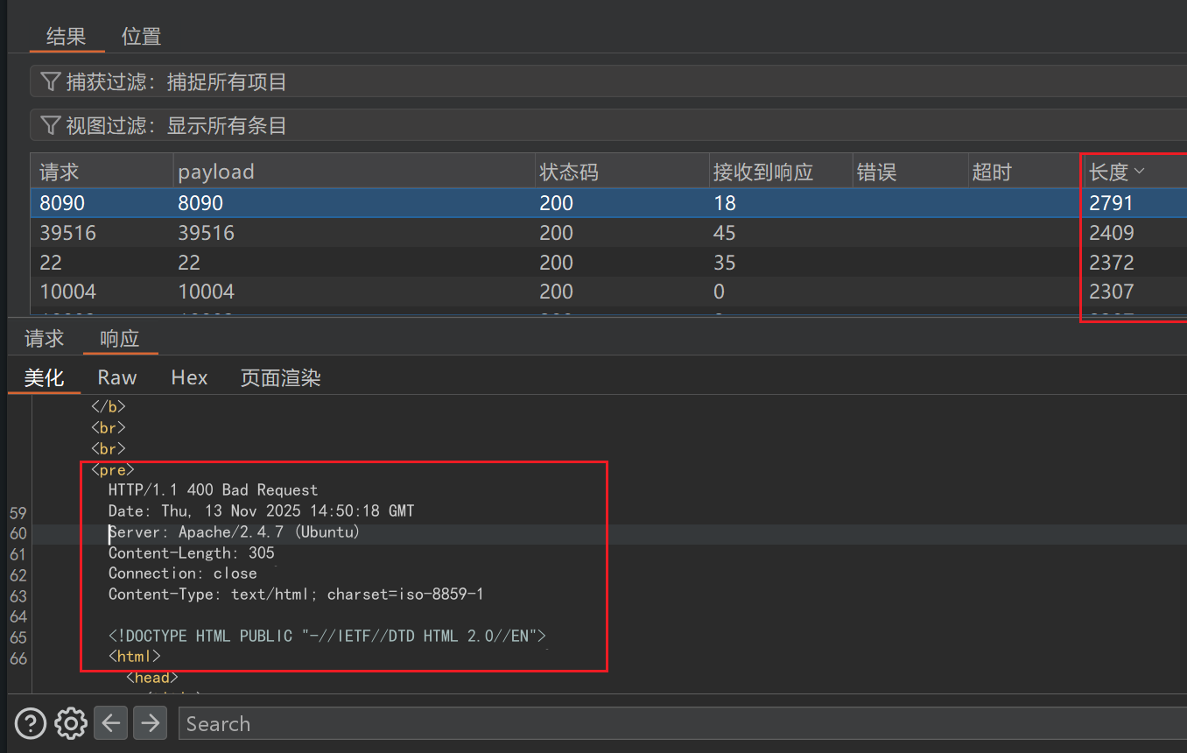Select the 结果 tab
Image resolution: width=1187 pixels, height=753 pixels.
[x=66, y=36]
